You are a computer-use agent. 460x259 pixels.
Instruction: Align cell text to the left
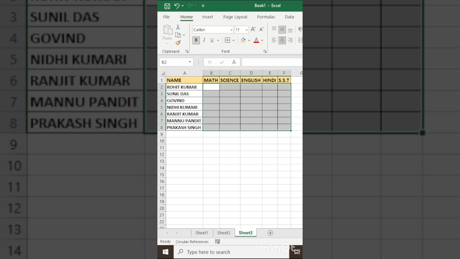tap(274, 40)
